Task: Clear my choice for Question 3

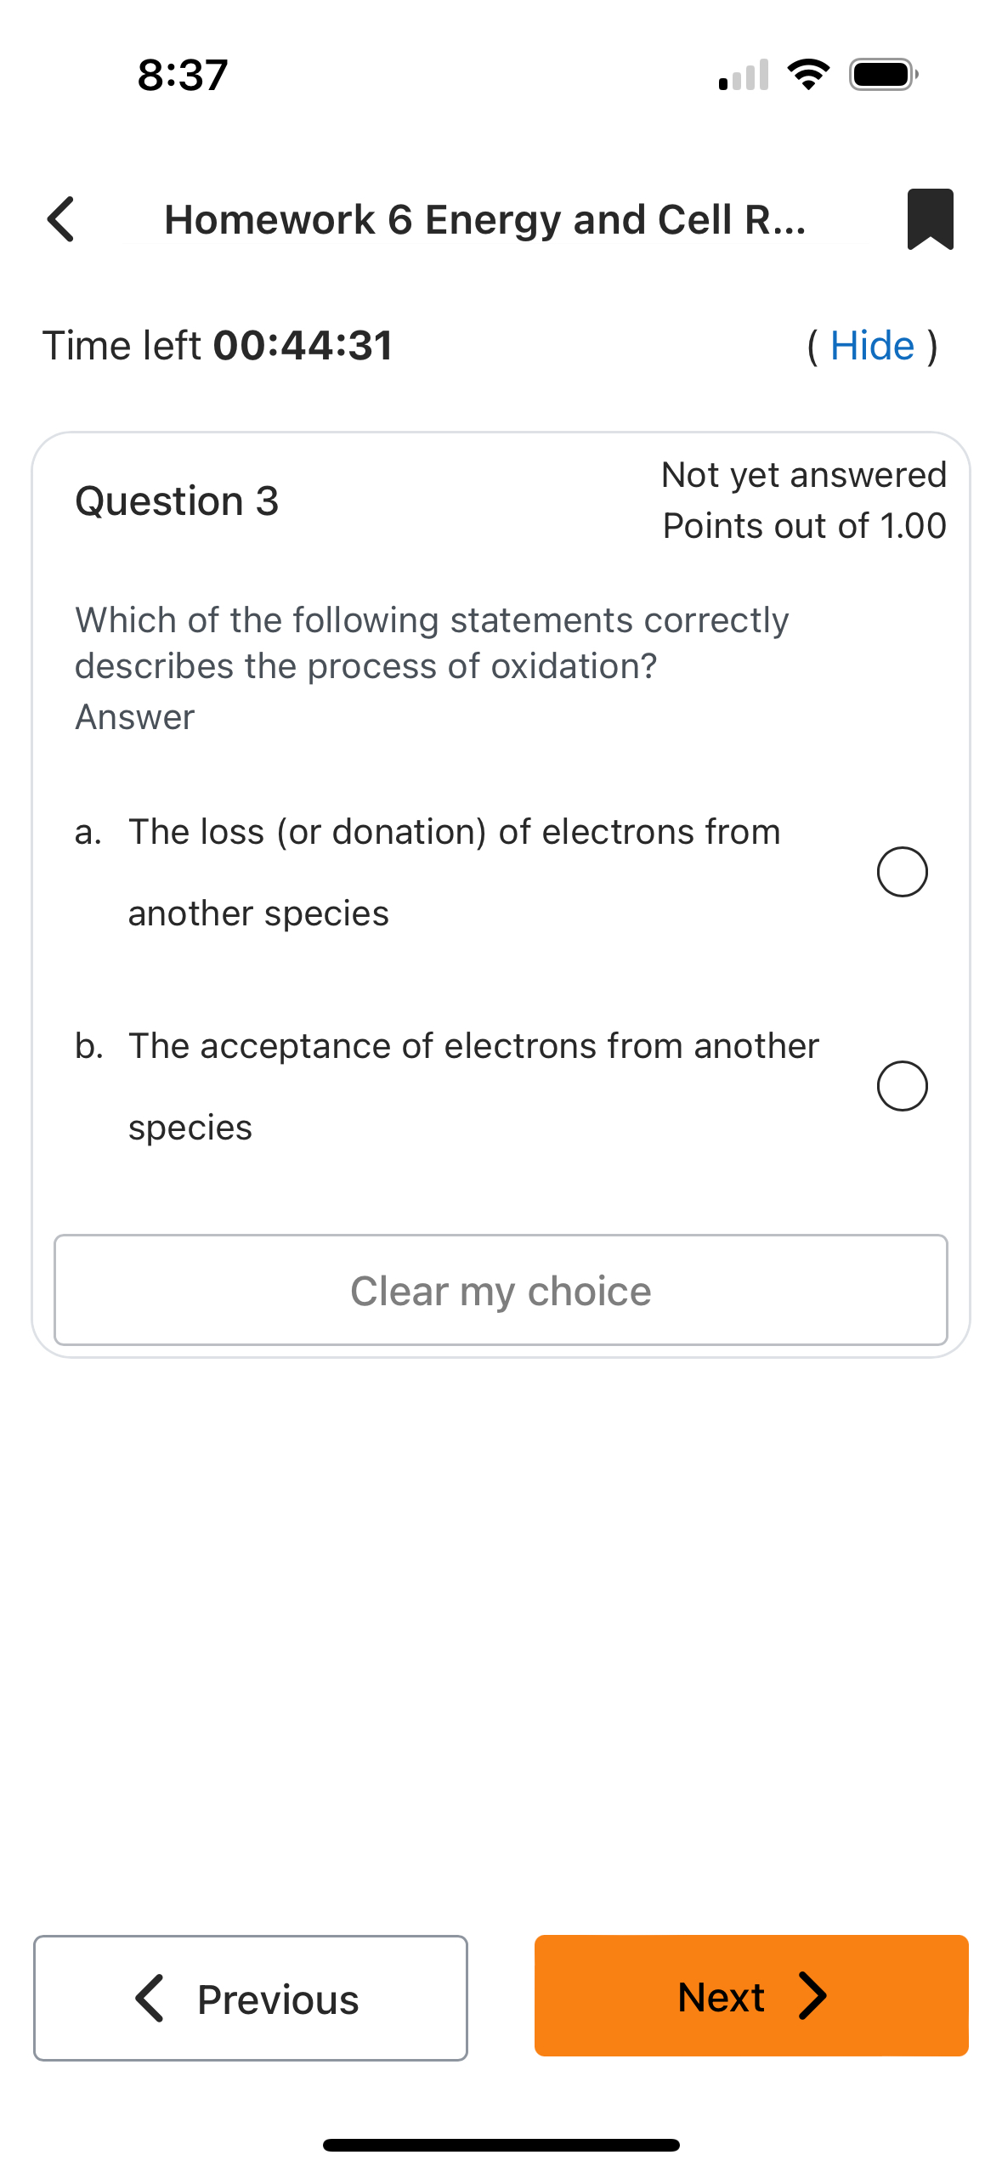Action: tap(500, 1290)
